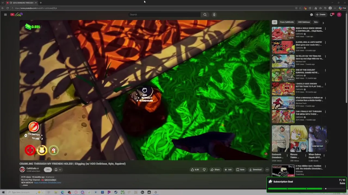Screen dimensions: 348x195
Task: Click the Ask button under video
Action: (228, 170)
